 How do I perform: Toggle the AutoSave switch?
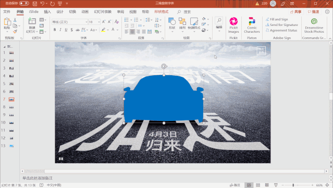tap(24, 4)
